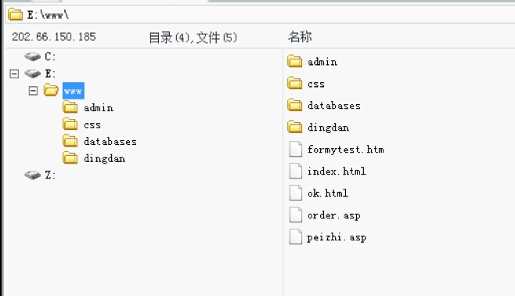The width and height of the screenshot is (515, 296).
Task: Open css folder in the tree
Action: point(92,125)
